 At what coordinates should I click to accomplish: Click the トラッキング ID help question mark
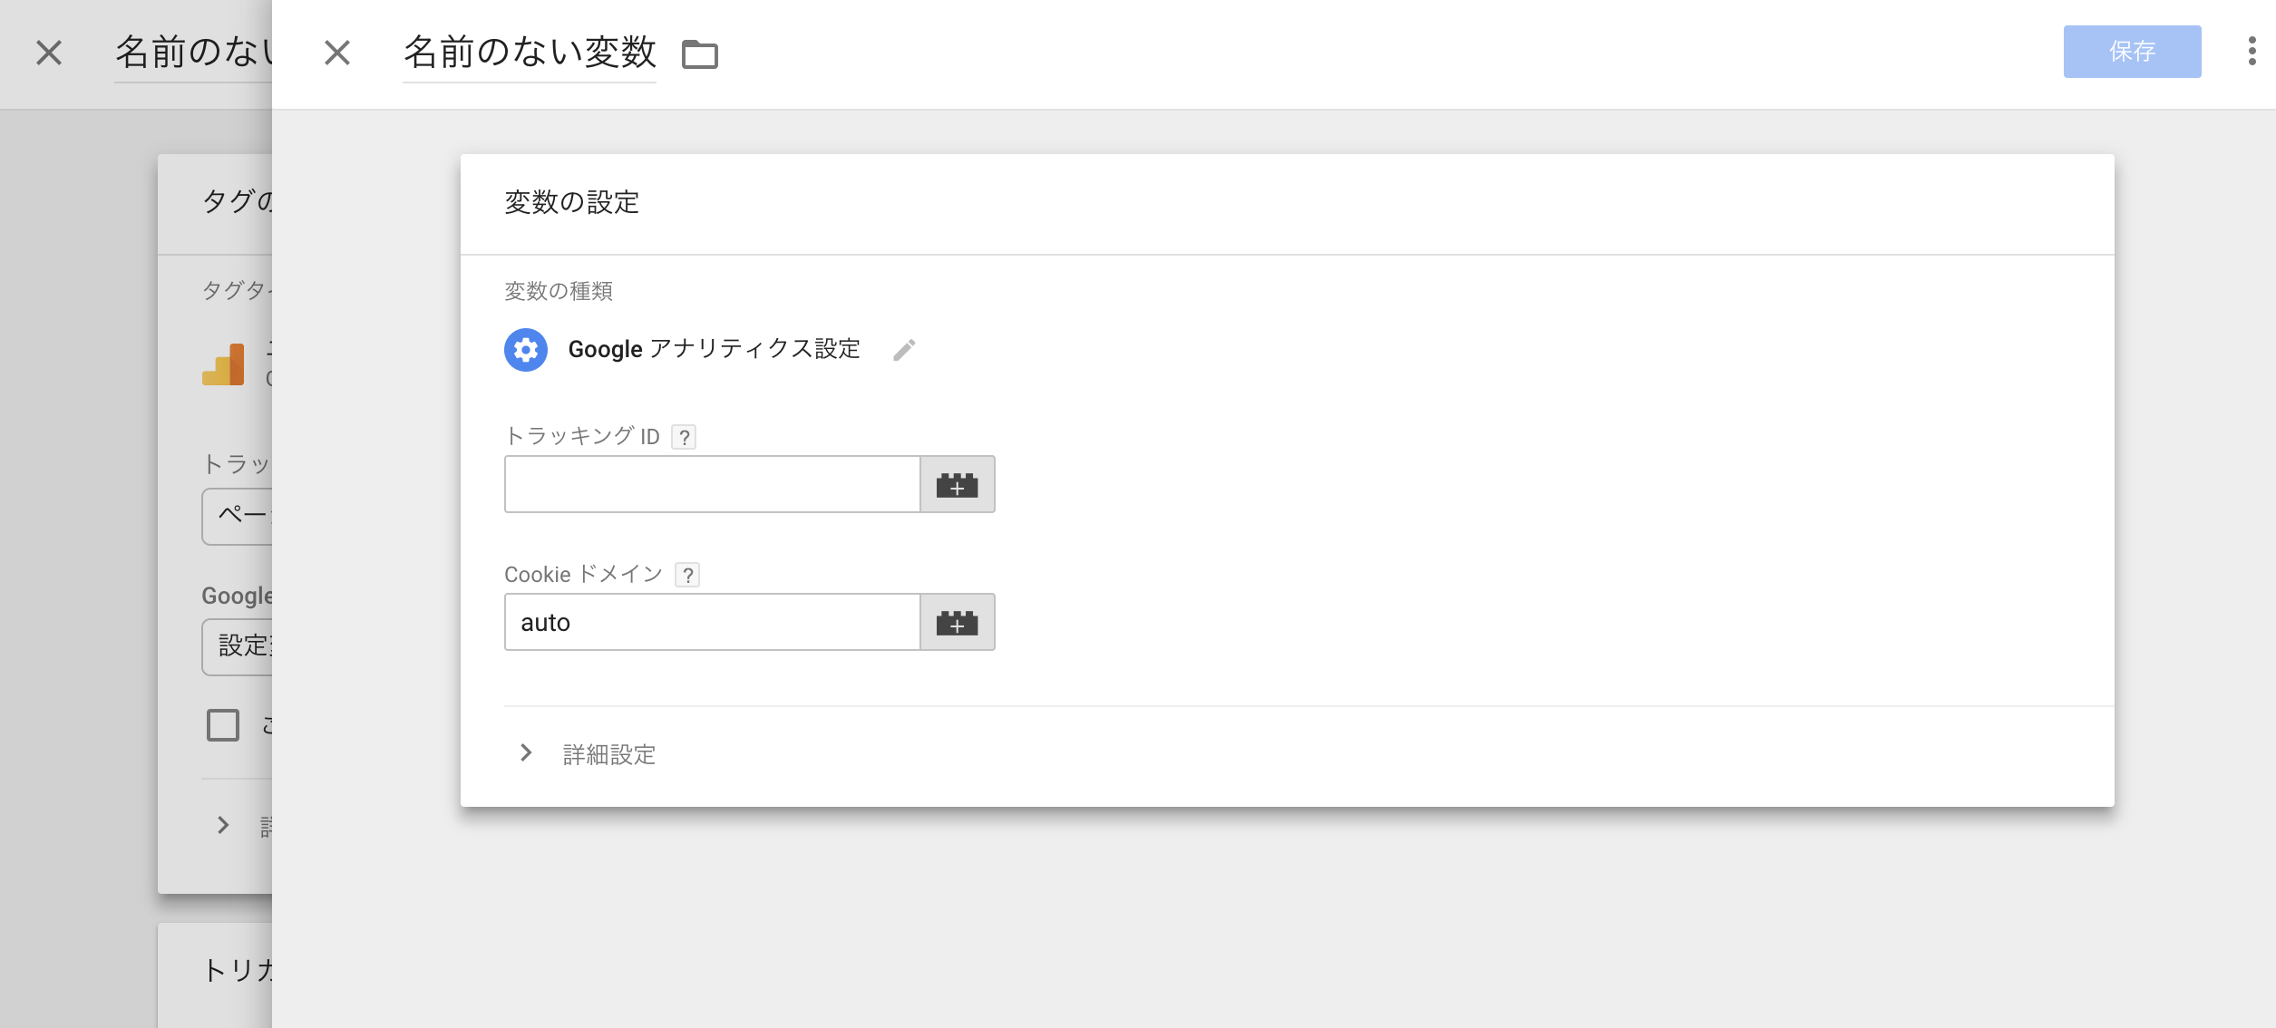685,438
